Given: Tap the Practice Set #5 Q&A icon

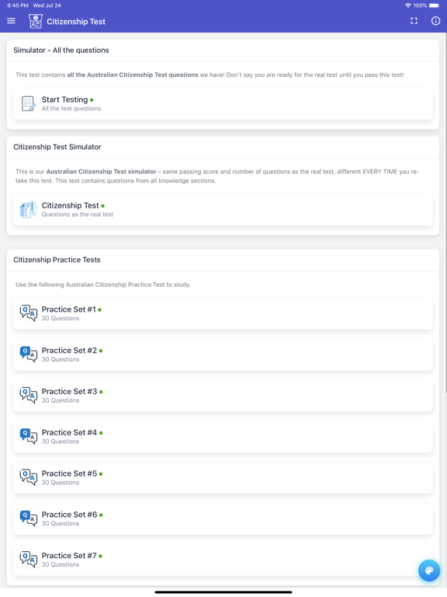Looking at the screenshot, I should pyautogui.click(x=29, y=477).
